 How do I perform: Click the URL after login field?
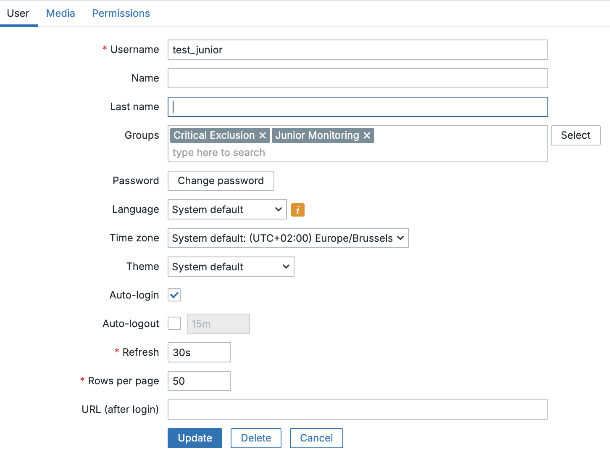coord(357,409)
